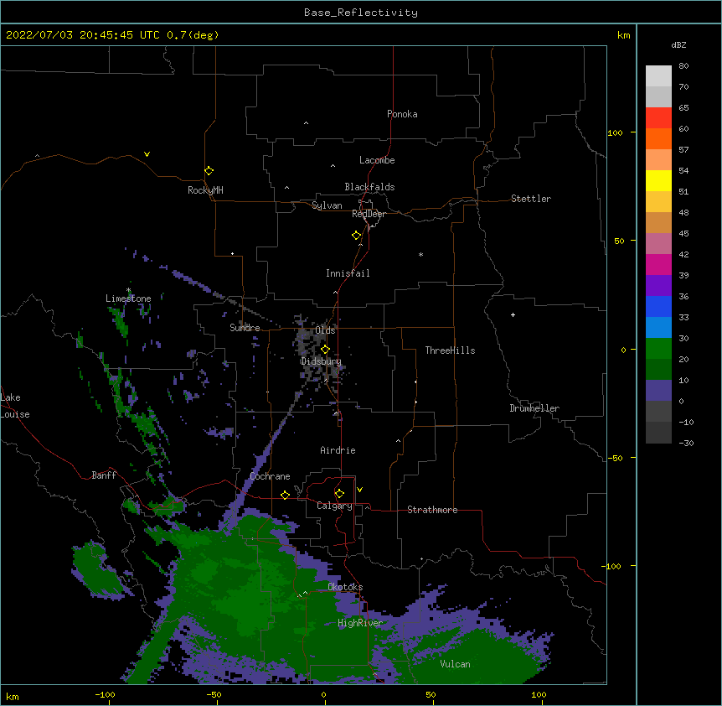Viewport: 722px width, 706px height.
Task: Click the Stettler label
Action: click(x=531, y=199)
